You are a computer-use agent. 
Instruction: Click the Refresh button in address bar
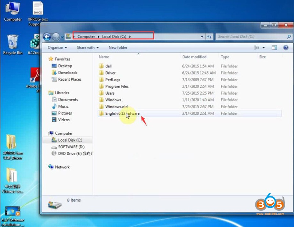pos(209,37)
